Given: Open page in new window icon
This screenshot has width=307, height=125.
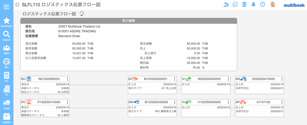Looking at the screenshot, I should 235,5.
